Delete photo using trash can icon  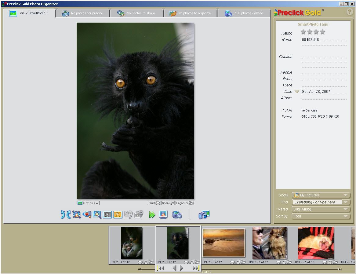click(177, 215)
